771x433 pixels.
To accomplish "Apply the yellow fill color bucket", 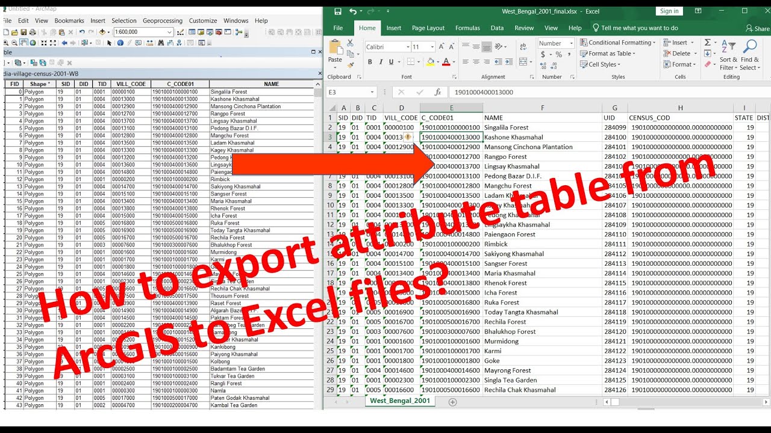I will pos(430,62).
